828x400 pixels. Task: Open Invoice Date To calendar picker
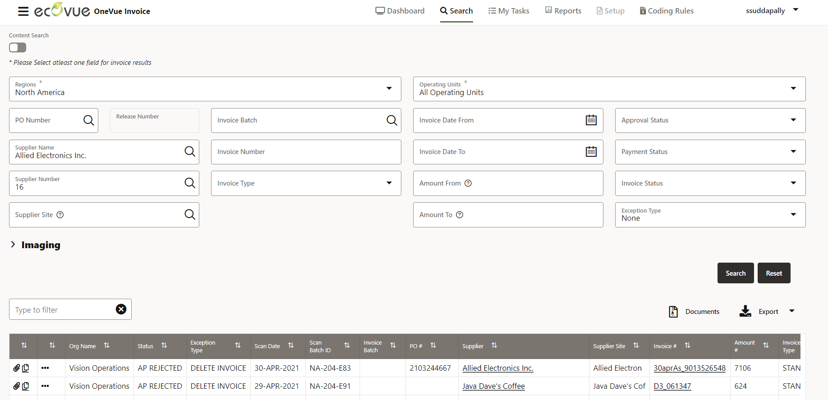(x=591, y=152)
